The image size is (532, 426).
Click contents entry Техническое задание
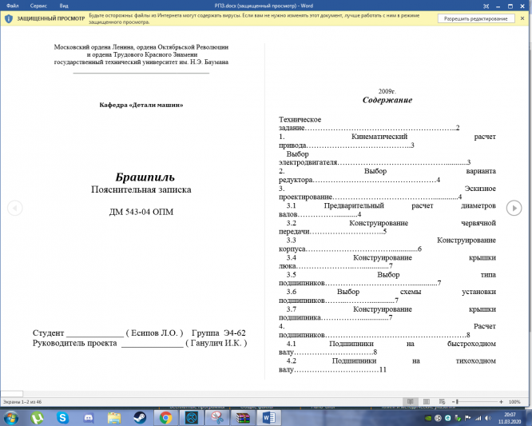point(369,124)
